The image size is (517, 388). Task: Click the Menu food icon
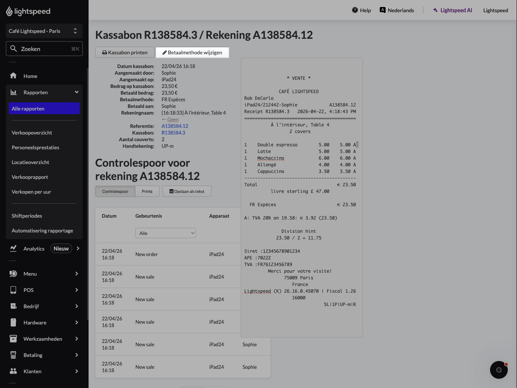pyautogui.click(x=13, y=274)
